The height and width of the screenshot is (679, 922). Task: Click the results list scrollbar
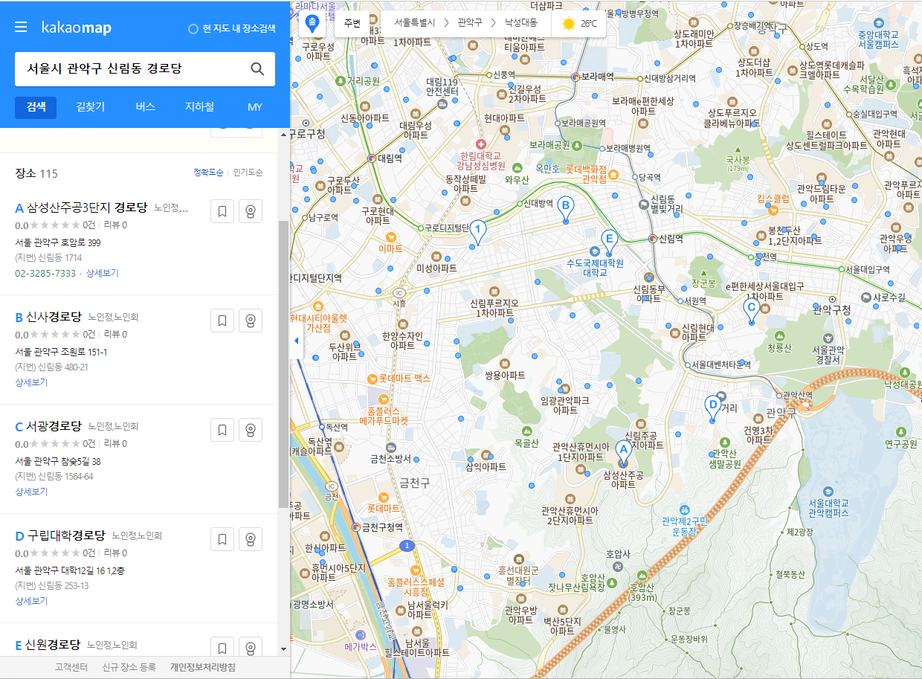(x=283, y=364)
